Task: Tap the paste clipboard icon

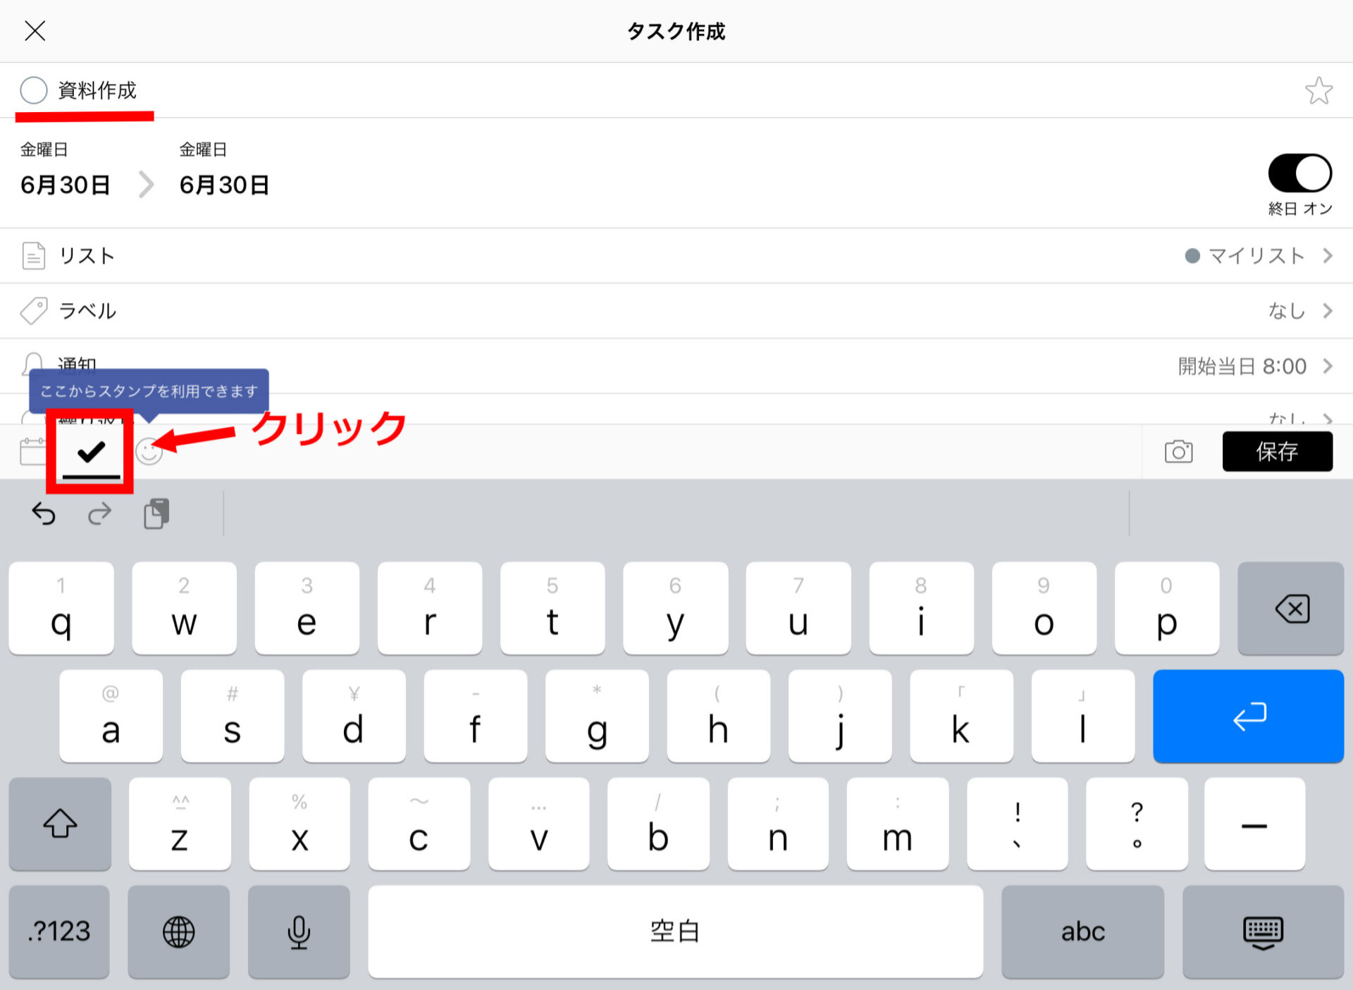Action: point(156,514)
